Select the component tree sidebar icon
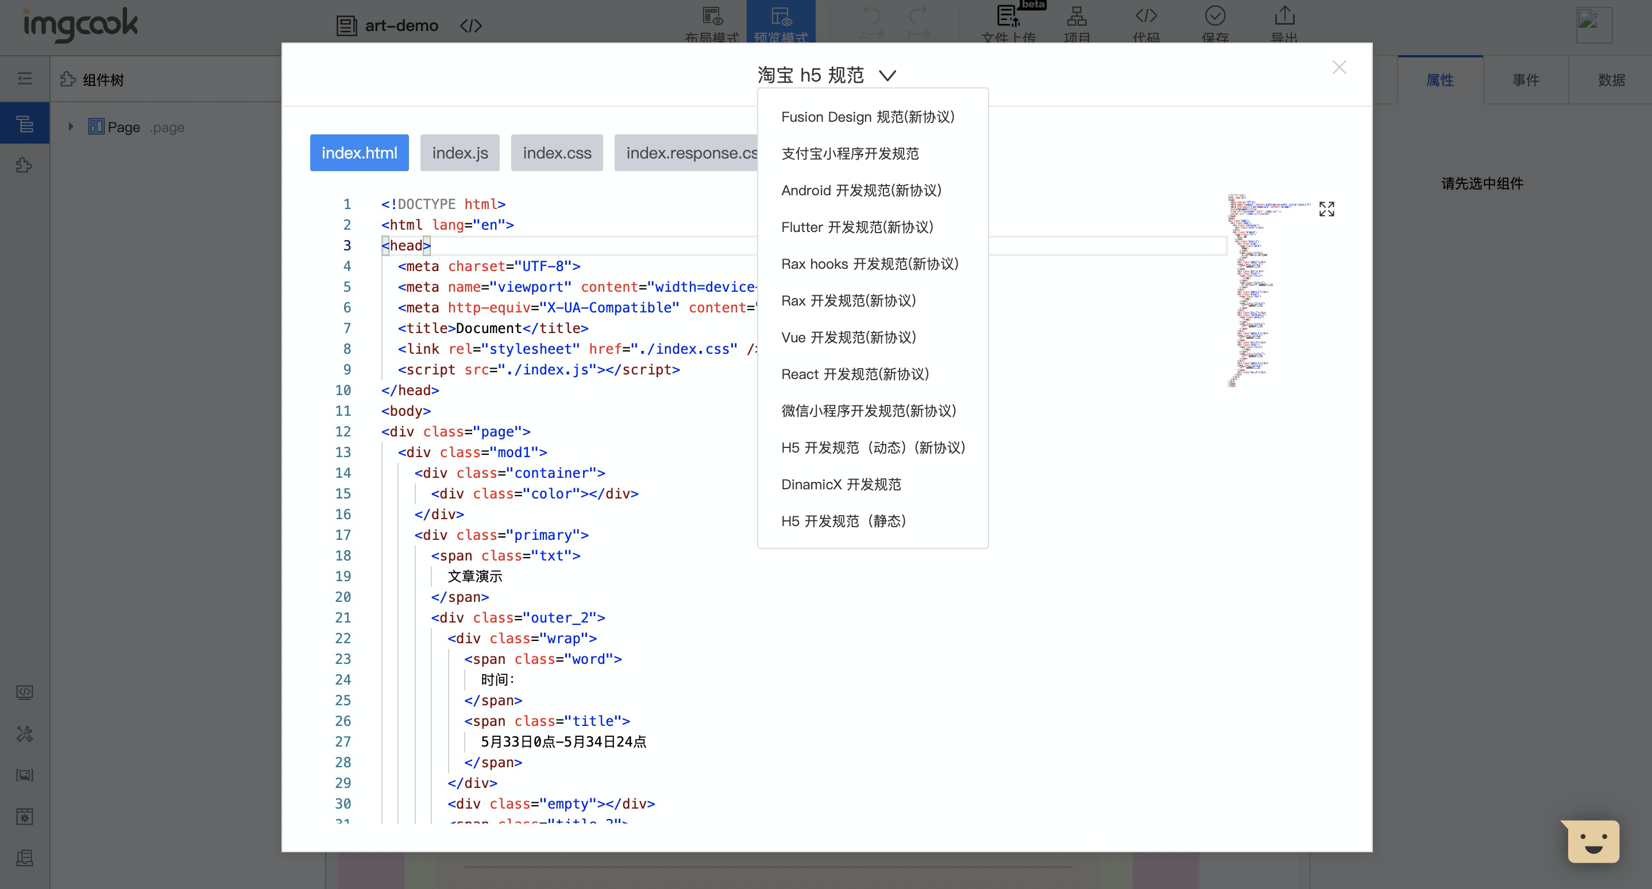Image resolution: width=1652 pixels, height=889 pixels. coord(24,123)
